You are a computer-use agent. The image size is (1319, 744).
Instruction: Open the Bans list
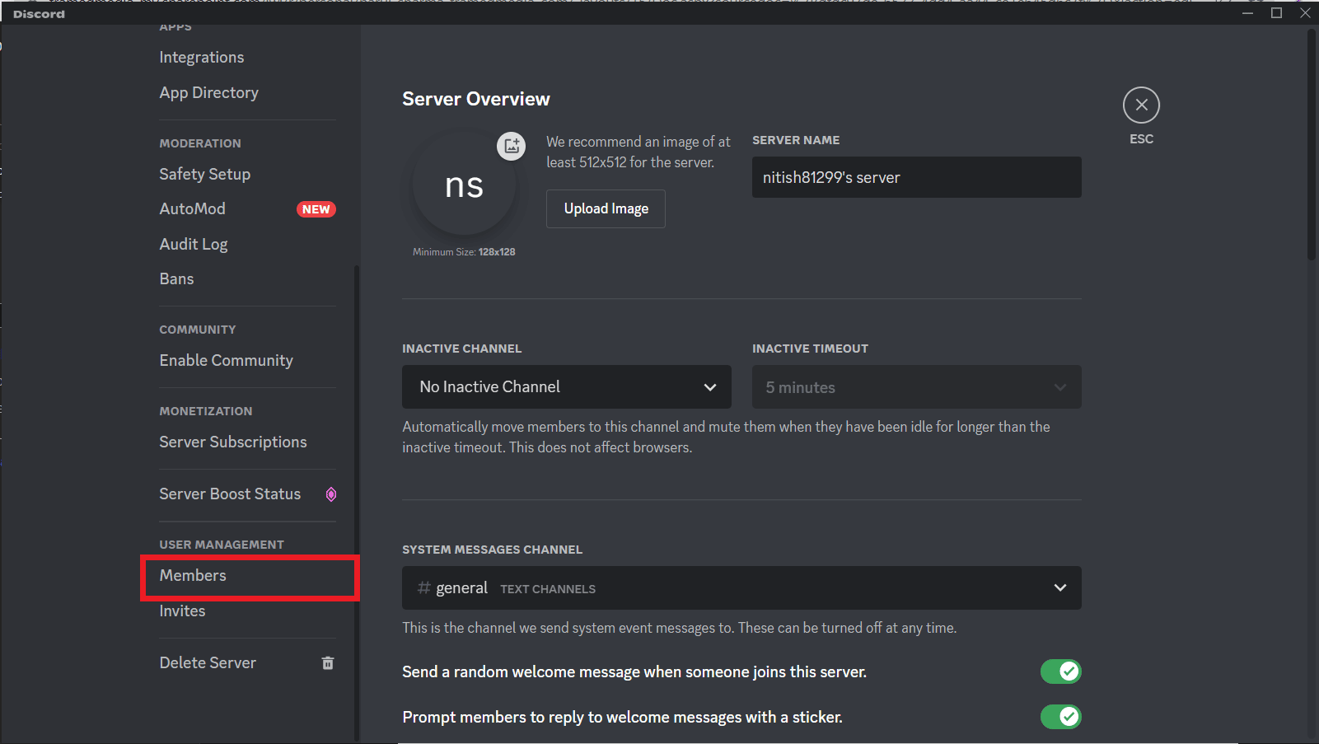176,278
